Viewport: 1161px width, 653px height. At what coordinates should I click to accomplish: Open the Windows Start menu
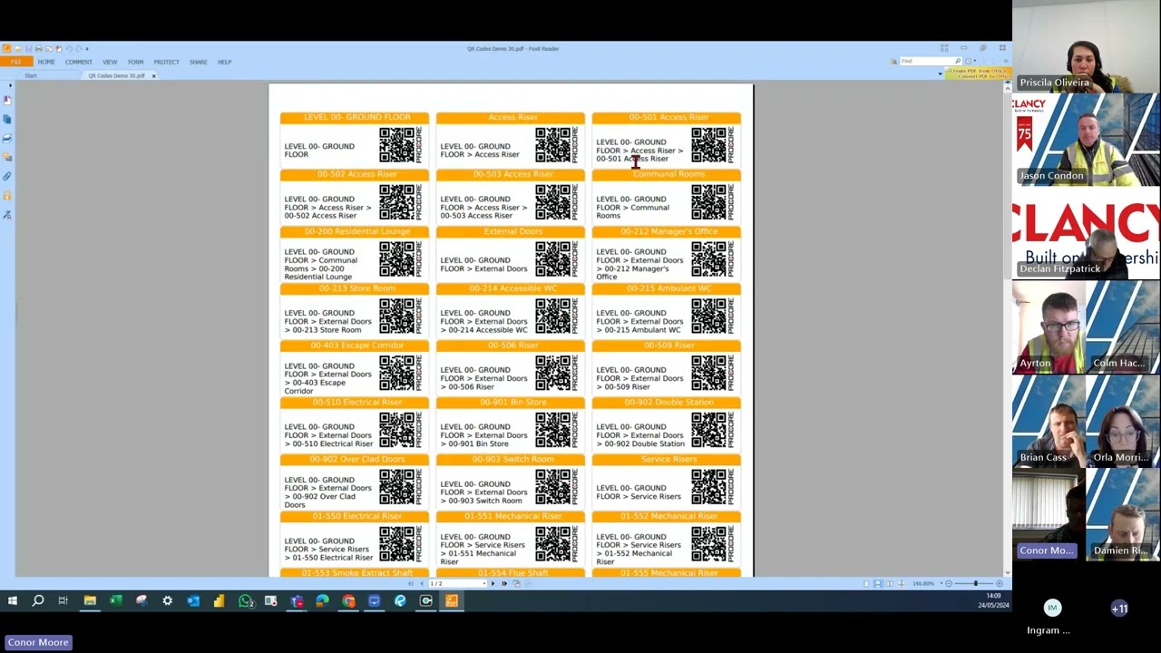(x=13, y=600)
